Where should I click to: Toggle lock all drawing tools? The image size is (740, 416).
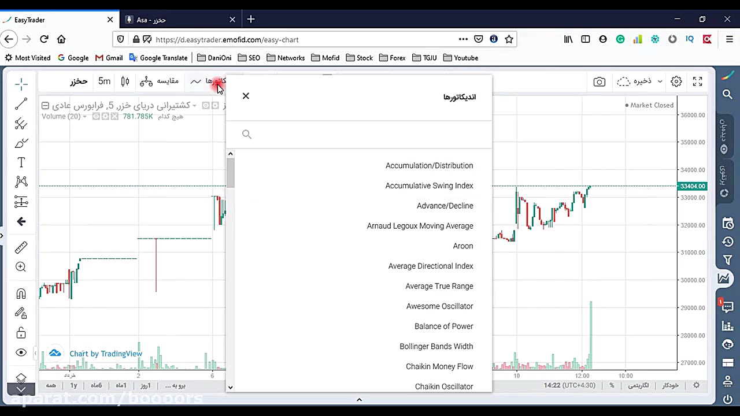[x=21, y=333]
